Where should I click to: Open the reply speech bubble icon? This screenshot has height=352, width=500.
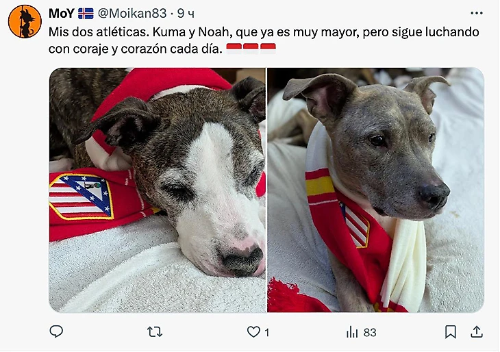(x=56, y=331)
